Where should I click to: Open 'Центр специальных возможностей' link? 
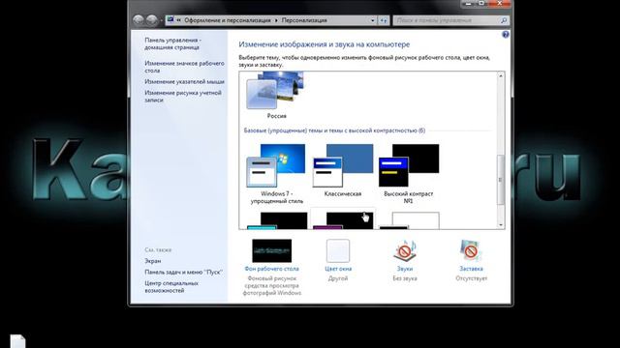pos(171,286)
